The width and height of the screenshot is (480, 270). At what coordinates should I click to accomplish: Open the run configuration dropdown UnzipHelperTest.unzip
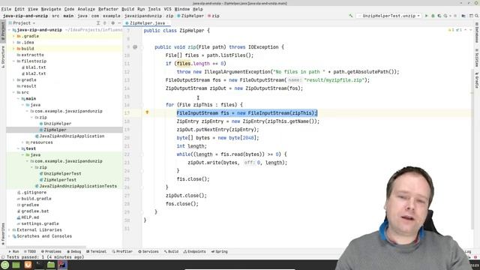click(x=389, y=16)
